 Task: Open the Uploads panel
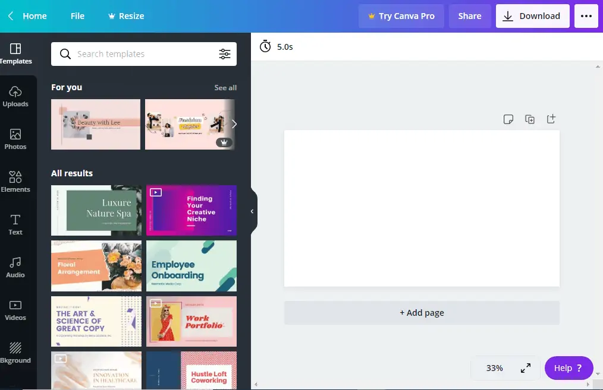point(16,96)
